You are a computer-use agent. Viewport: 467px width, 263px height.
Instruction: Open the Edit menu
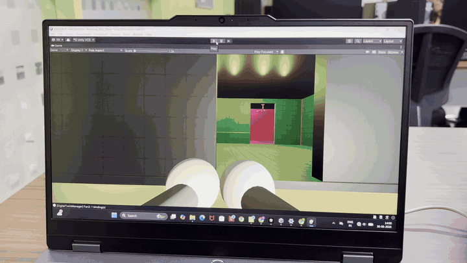pyautogui.click(x=60, y=34)
